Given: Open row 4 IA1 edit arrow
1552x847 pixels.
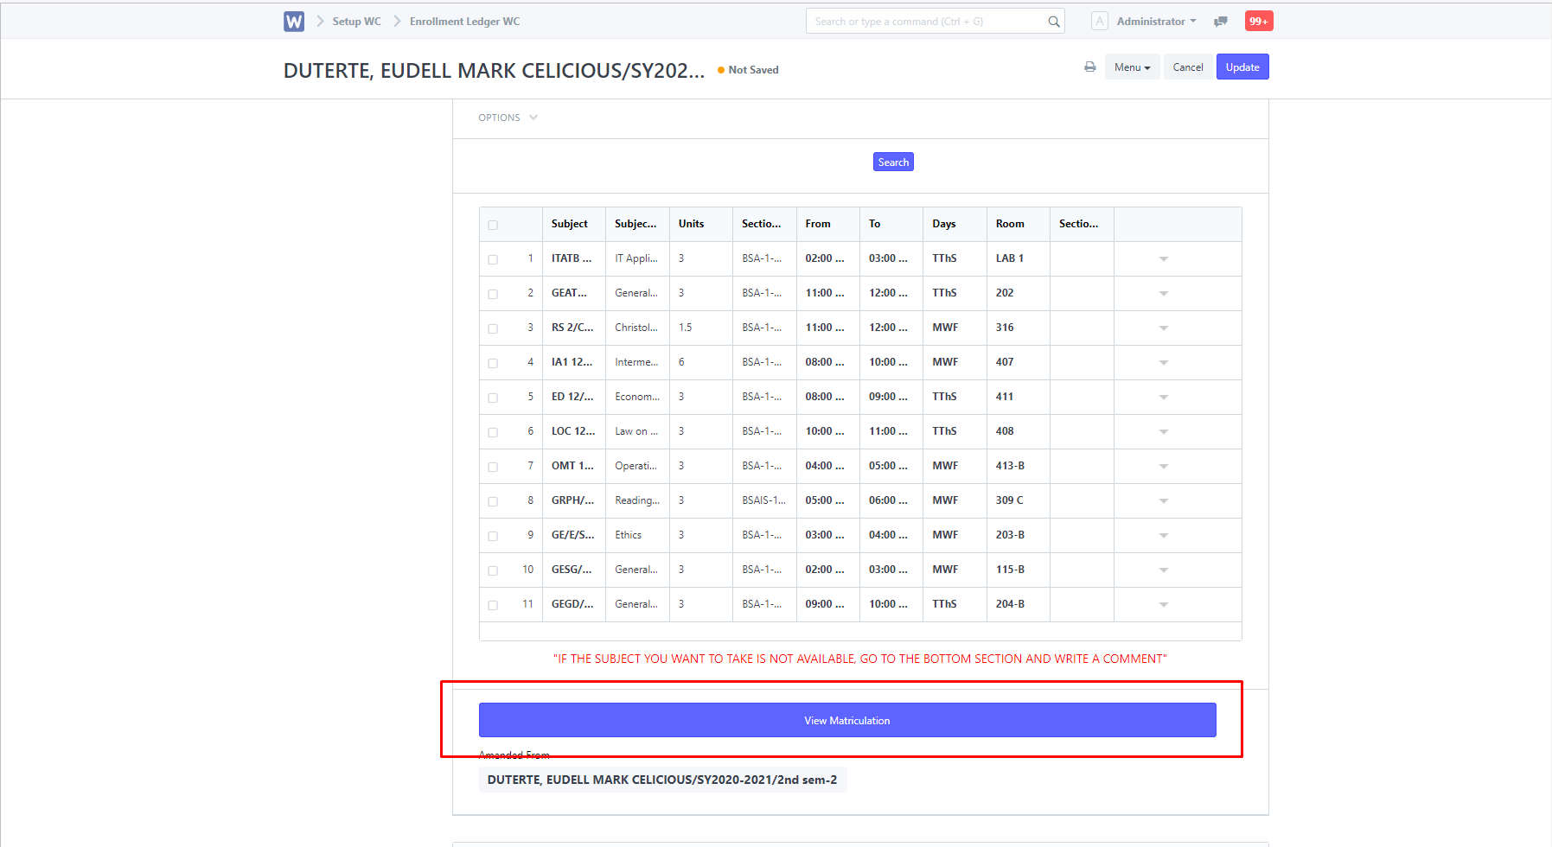Looking at the screenshot, I should pyautogui.click(x=1164, y=363).
